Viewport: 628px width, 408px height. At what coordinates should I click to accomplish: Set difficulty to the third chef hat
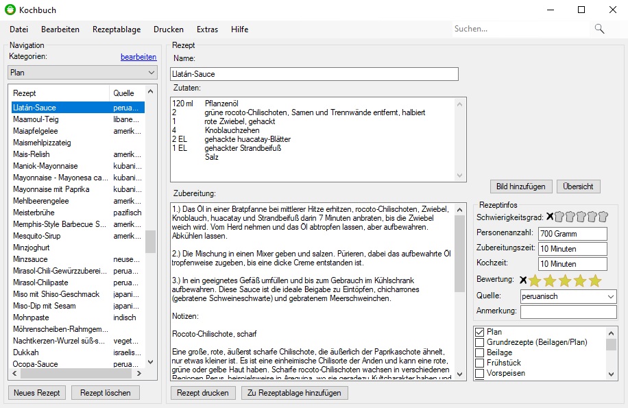tap(581, 217)
